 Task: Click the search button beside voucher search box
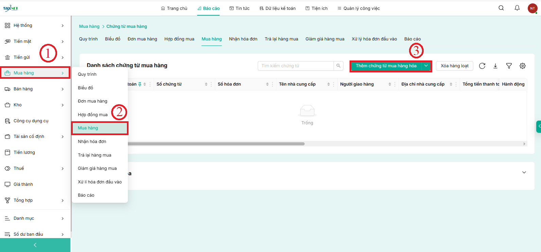pyautogui.click(x=338, y=66)
